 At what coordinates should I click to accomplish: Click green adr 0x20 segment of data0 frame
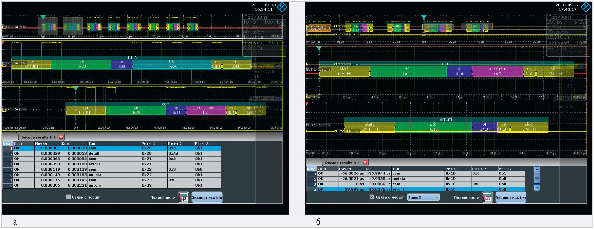click(x=81, y=64)
